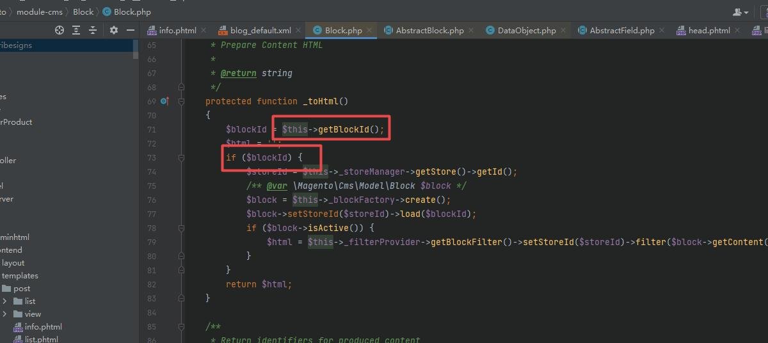Click the overridden method gutter icon on line 69
The height and width of the screenshot is (343, 768).
(165, 101)
